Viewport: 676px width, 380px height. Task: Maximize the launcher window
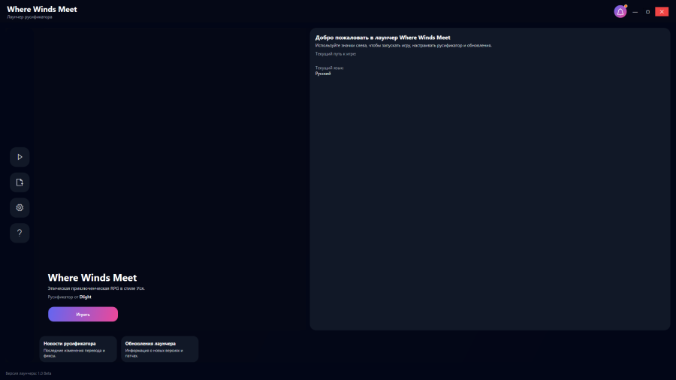pyautogui.click(x=647, y=11)
